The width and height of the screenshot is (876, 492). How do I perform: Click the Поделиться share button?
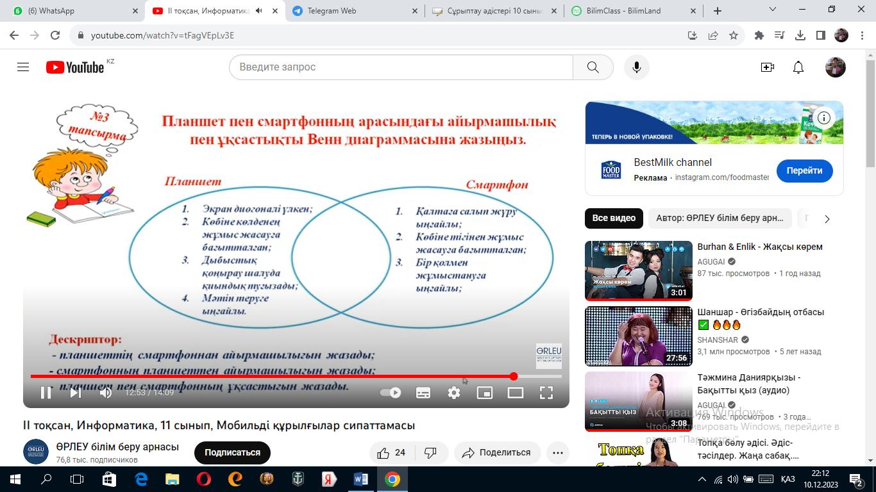point(497,452)
